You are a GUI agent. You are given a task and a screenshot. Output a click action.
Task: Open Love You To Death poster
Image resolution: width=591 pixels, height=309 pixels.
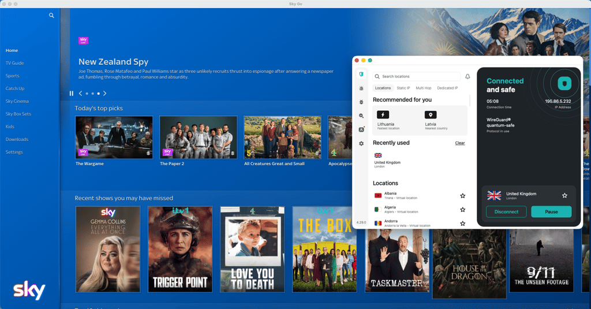coord(253,249)
